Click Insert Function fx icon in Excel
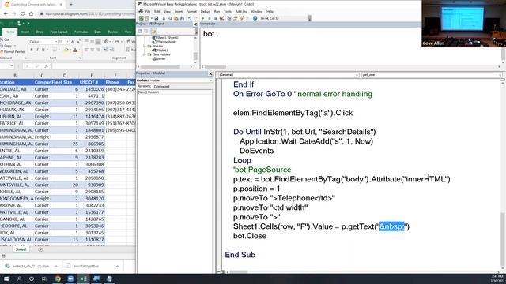The width and height of the screenshot is (506, 284). [46, 66]
